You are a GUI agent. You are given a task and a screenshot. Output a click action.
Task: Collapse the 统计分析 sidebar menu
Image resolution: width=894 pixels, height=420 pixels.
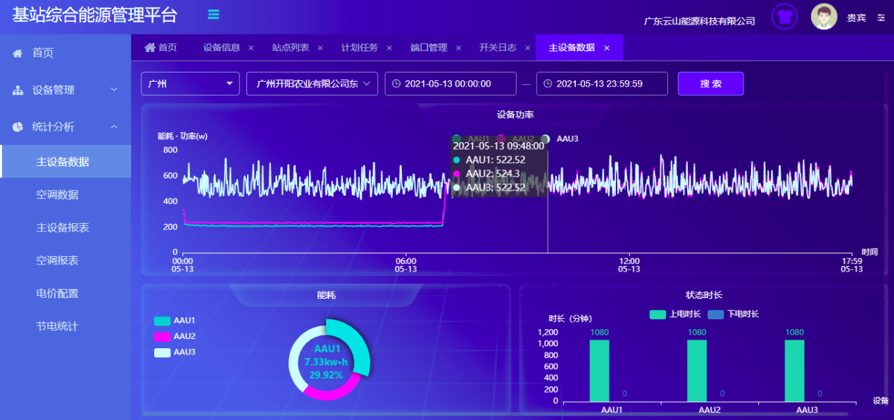65,127
